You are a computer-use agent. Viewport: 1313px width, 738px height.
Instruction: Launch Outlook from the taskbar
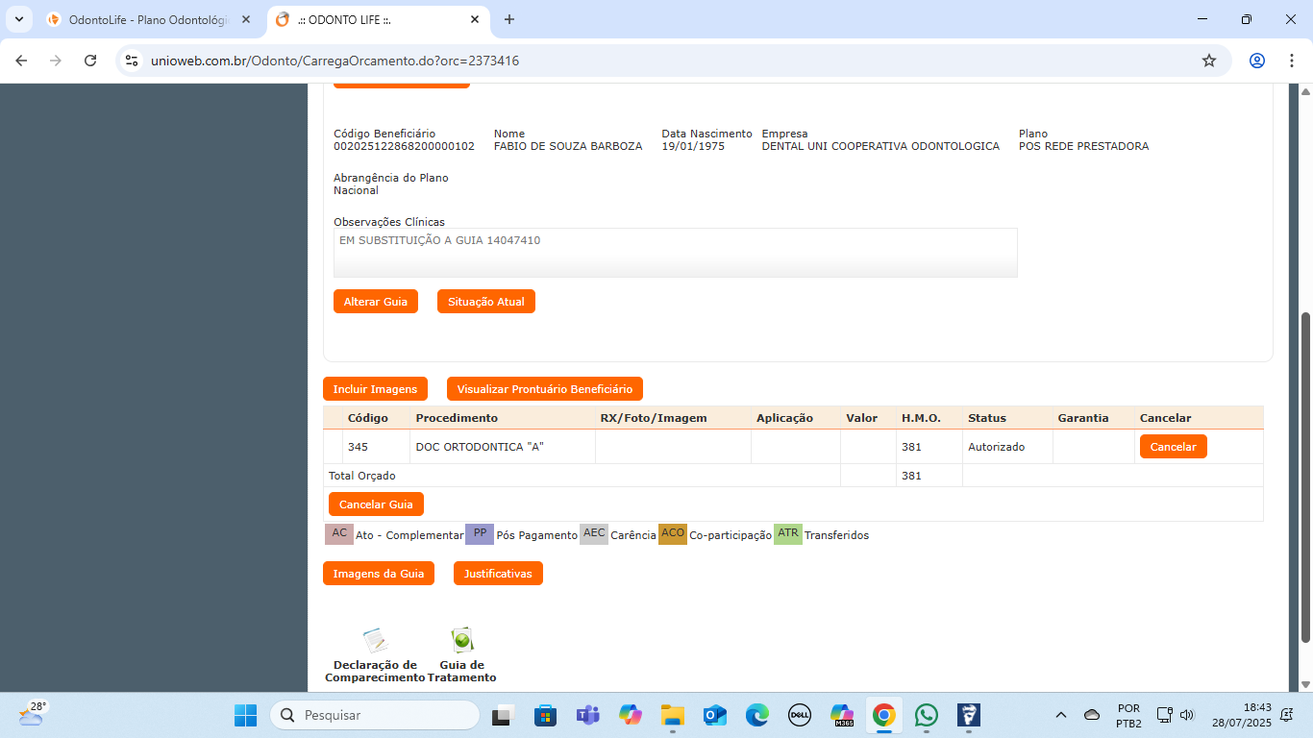pos(714,715)
